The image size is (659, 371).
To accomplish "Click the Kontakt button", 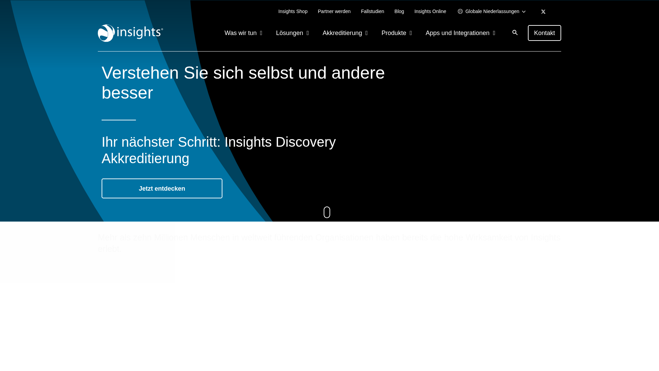I will [544, 33].
